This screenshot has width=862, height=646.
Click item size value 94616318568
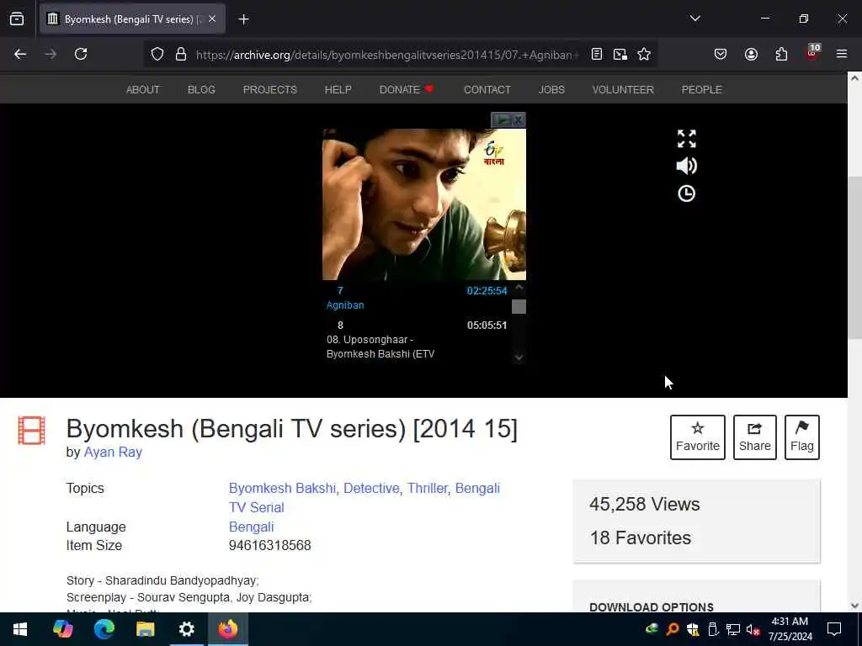[270, 545]
